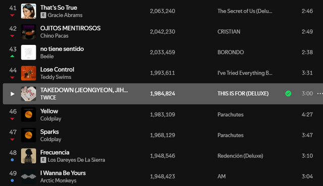Click the green up arrow on rank 43
Image resolution: width=323 pixels, height=186 pixels.
[12, 56]
